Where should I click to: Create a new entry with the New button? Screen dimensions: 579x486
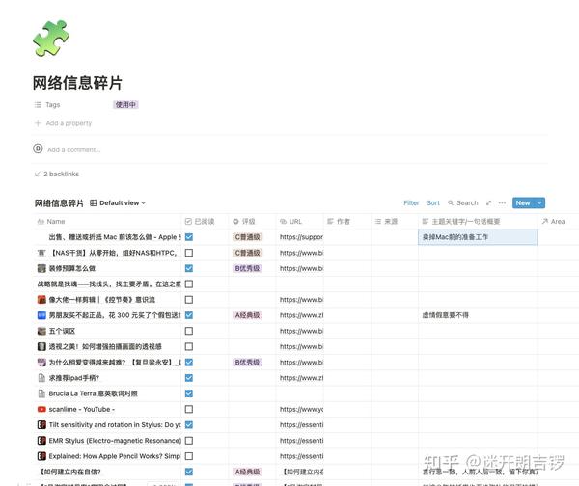523,202
